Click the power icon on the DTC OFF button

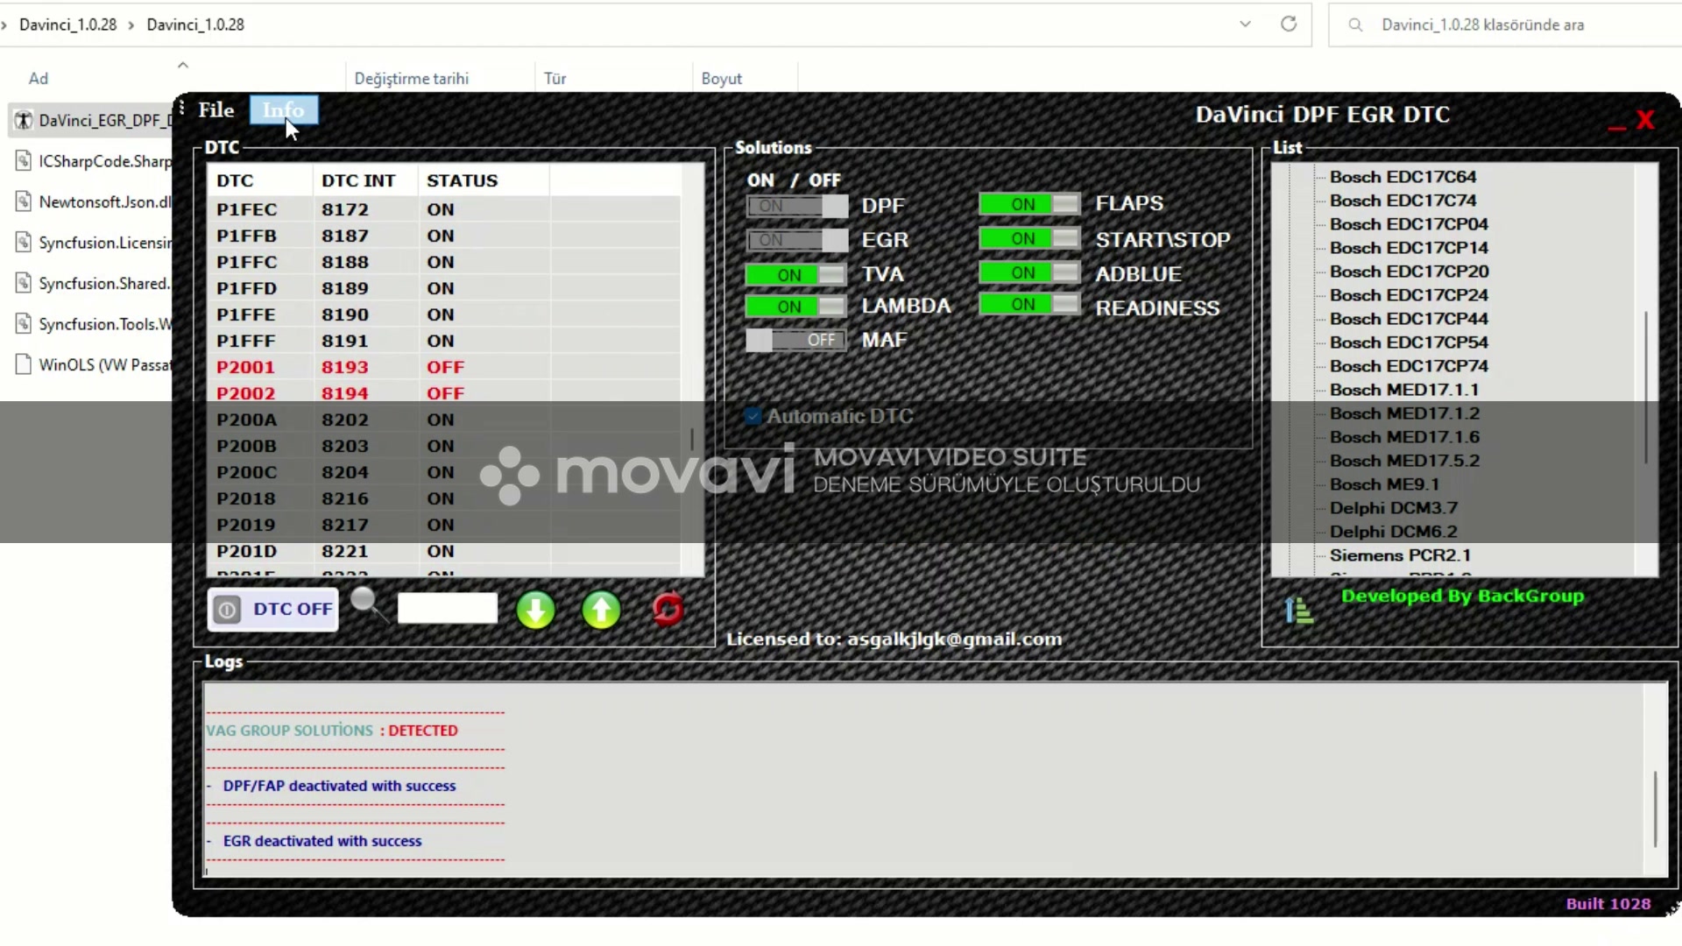coord(227,610)
